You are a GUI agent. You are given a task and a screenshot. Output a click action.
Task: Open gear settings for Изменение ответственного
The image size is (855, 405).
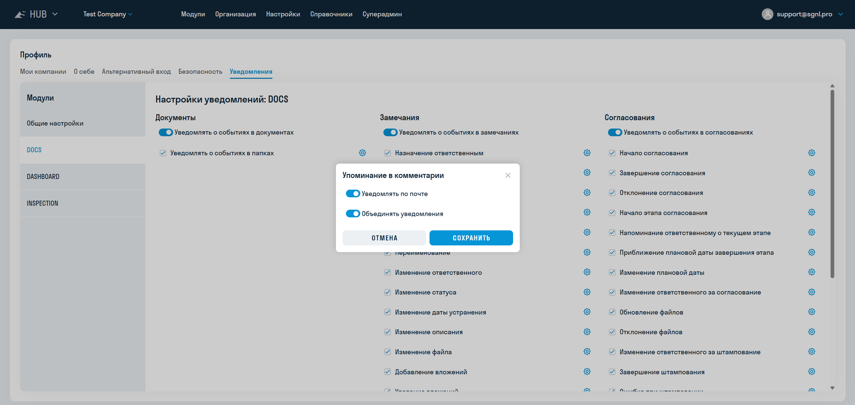click(x=587, y=272)
